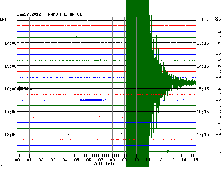223x169 pixels.
Task: Click the 14:15 UTC time label
Action: [203, 66]
